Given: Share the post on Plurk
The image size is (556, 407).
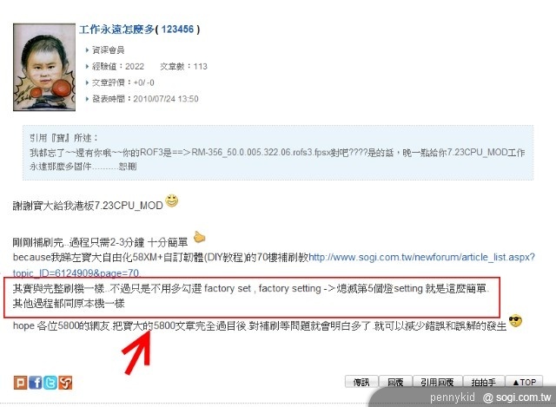Looking at the screenshot, I should pos(20,383).
